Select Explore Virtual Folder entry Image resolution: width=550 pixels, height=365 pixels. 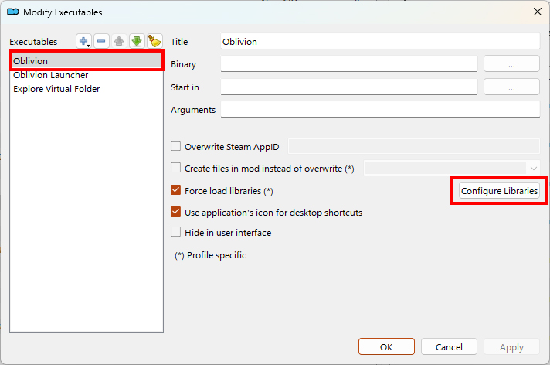(x=56, y=89)
